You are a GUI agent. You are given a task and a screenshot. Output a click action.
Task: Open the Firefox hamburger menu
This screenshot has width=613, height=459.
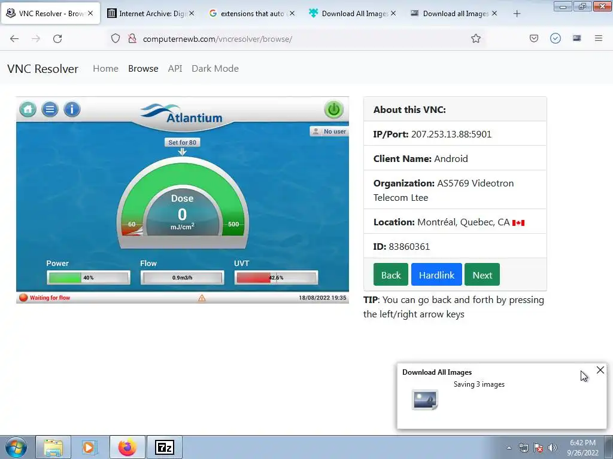(599, 38)
